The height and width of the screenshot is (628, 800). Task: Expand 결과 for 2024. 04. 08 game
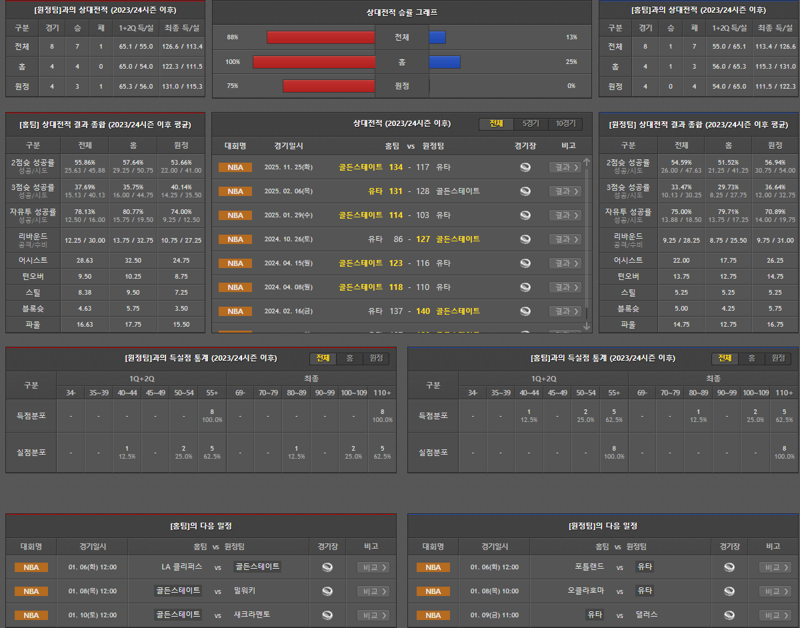tap(565, 287)
